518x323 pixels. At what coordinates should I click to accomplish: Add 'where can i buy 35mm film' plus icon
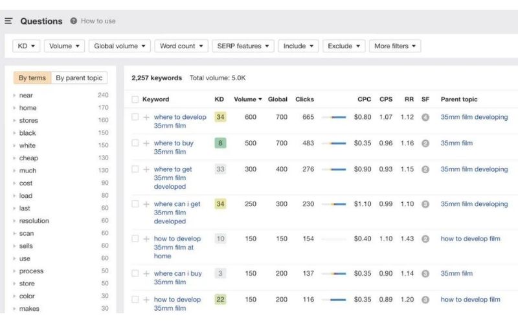click(x=146, y=273)
